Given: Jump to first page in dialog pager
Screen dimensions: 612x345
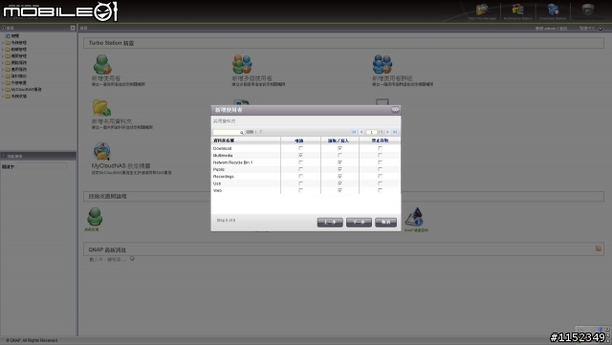Looking at the screenshot, I should [x=354, y=132].
